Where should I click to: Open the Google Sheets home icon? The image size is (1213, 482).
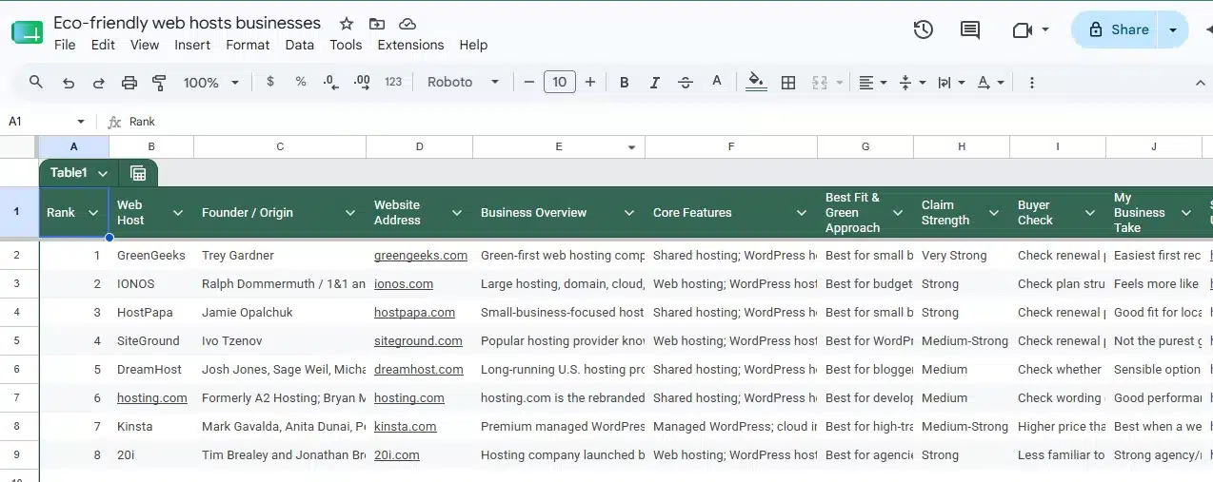(x=27, y=32)
